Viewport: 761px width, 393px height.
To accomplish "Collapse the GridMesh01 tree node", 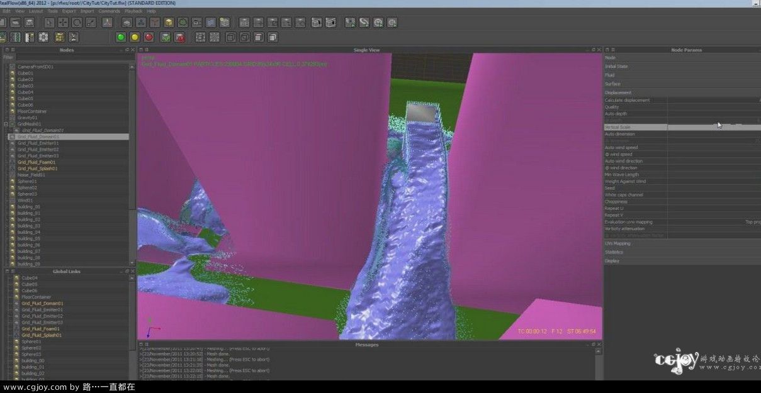I will pyautogui.click(x=6, y=124).
